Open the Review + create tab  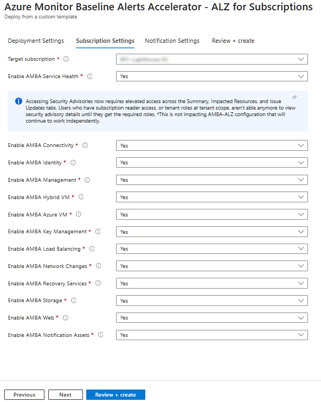233,41
